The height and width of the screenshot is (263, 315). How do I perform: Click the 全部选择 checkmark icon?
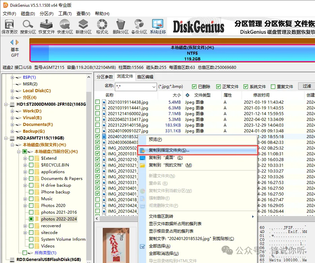143,246
